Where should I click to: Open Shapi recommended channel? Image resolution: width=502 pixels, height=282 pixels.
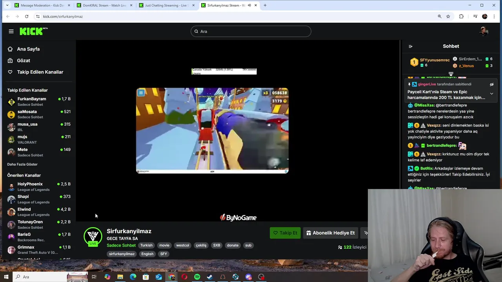(x=38, y=199)
